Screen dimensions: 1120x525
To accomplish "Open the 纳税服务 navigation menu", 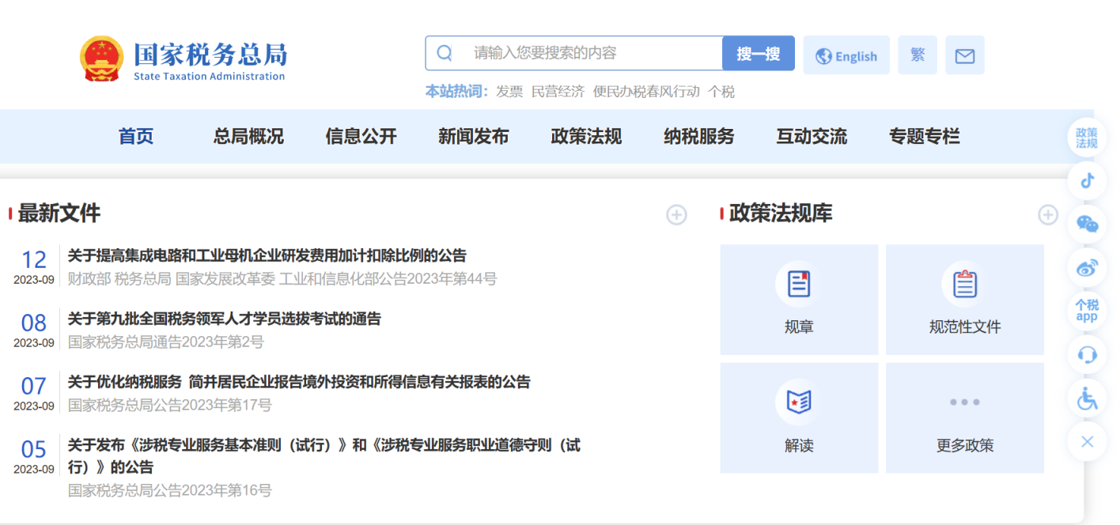I will pos(698,136).
